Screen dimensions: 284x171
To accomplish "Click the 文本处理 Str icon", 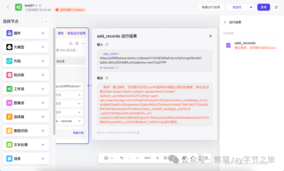I will [x=9, y=144].
